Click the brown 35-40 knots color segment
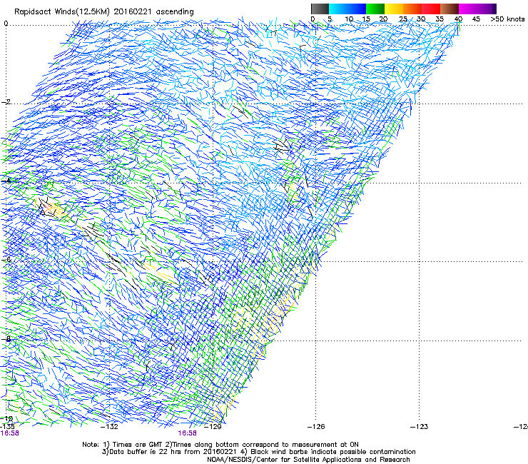528x464 pixels. tap(450, 9)
